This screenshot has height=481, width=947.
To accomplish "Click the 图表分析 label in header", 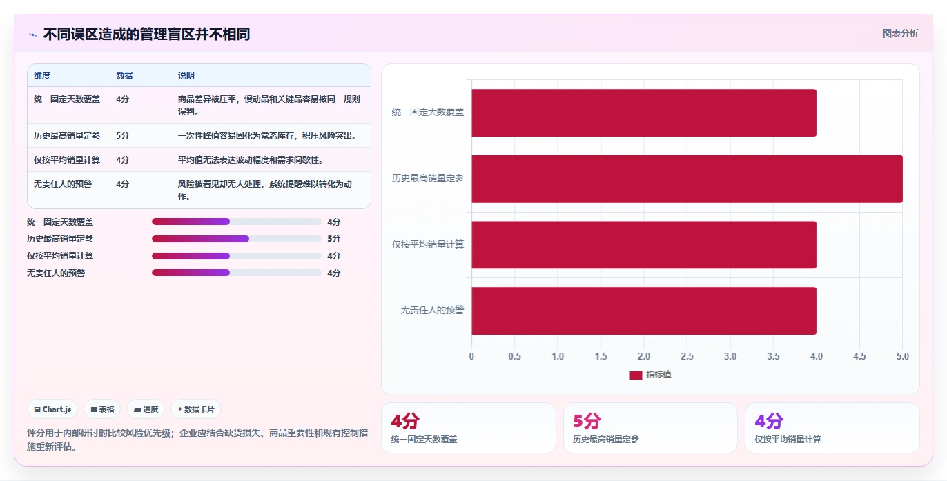I will [x=900, y=33].
